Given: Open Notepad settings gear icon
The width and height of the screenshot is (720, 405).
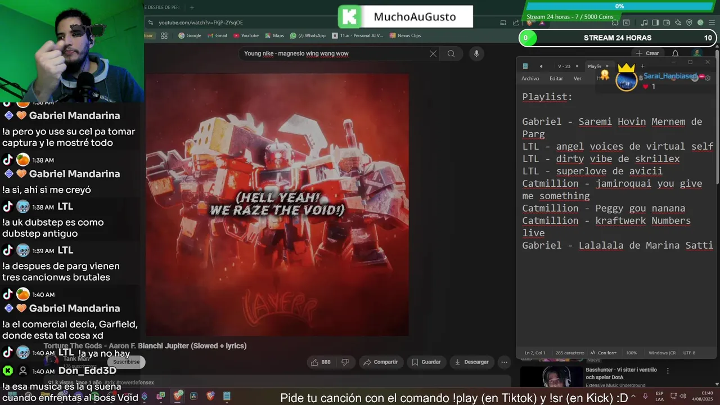Looking at the screenshot, I should (x=708, y=78).
